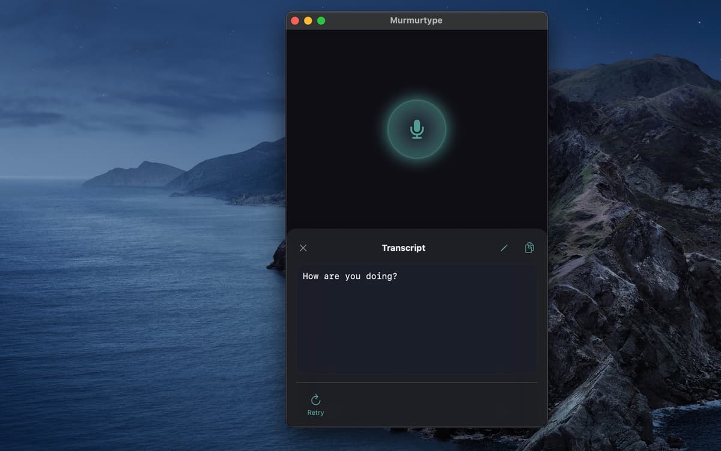Click the word 'How' in the transcript
The height and width of the screenshot is (451, 721).
pyautogui.click(x=310, y=277)
